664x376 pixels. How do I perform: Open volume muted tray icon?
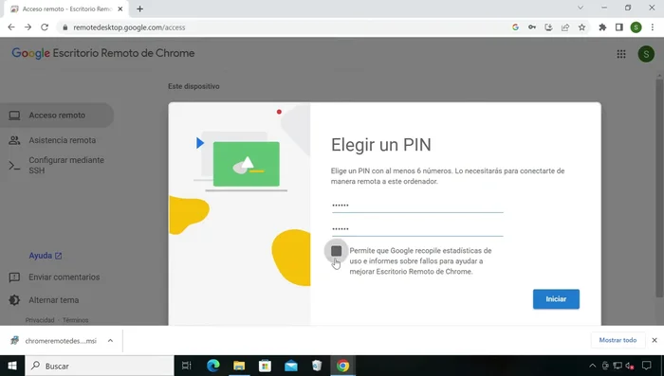(630, 366)
